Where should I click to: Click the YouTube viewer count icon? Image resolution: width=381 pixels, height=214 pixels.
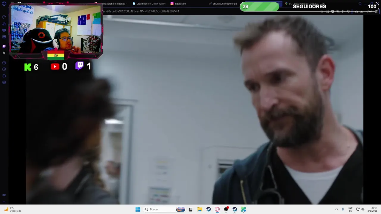(55, 67)
